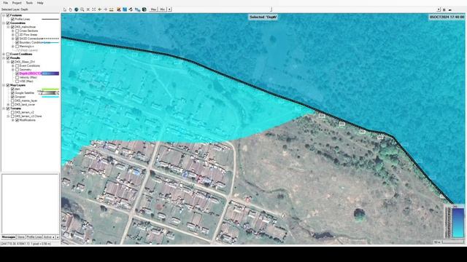467x262 pixels.
Task: Click animation speed control at top right
Action: [x=450, y=9]
